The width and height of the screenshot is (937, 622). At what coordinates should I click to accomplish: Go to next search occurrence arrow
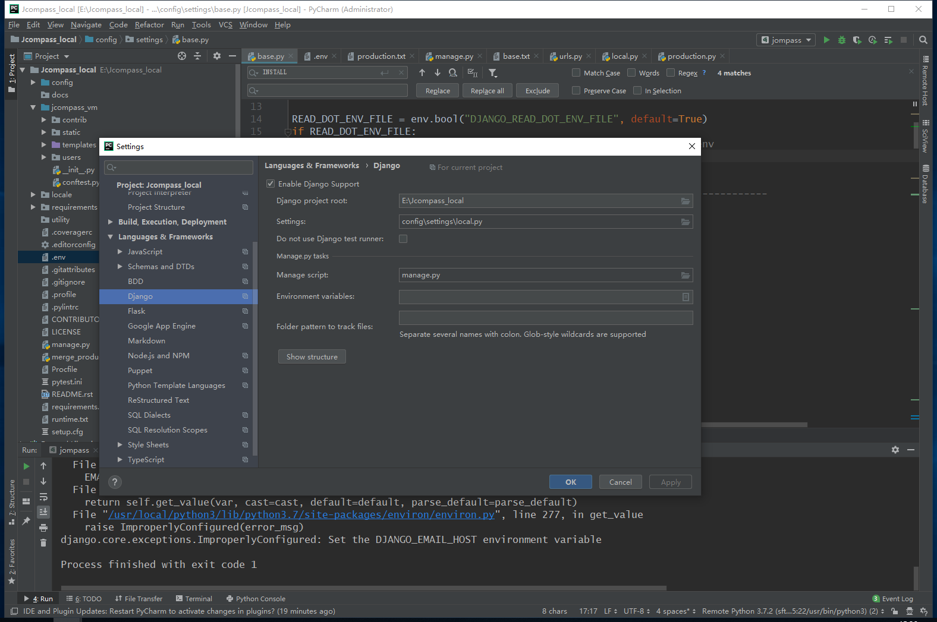click(x=438, y=72)
